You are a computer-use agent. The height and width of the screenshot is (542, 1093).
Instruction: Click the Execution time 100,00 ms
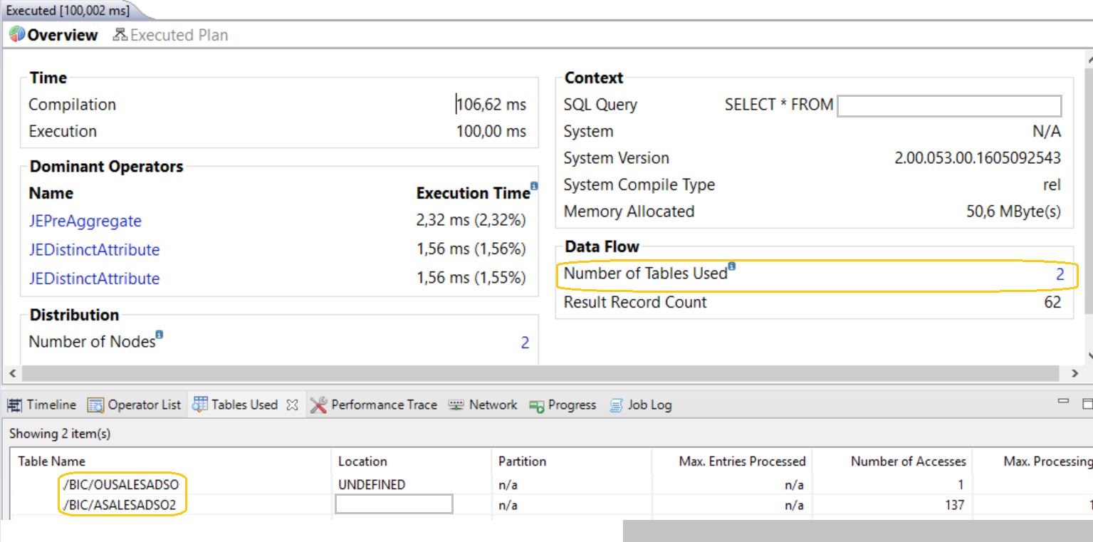(x=491, y=131)
